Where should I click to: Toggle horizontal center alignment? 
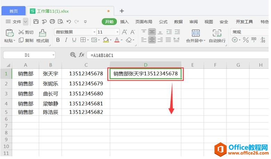(152, 40)
